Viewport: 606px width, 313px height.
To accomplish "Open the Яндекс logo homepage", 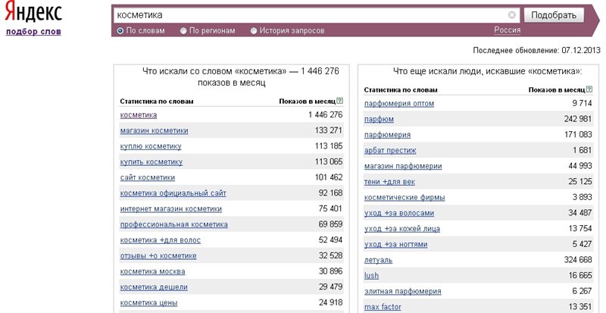I will 33,12.
